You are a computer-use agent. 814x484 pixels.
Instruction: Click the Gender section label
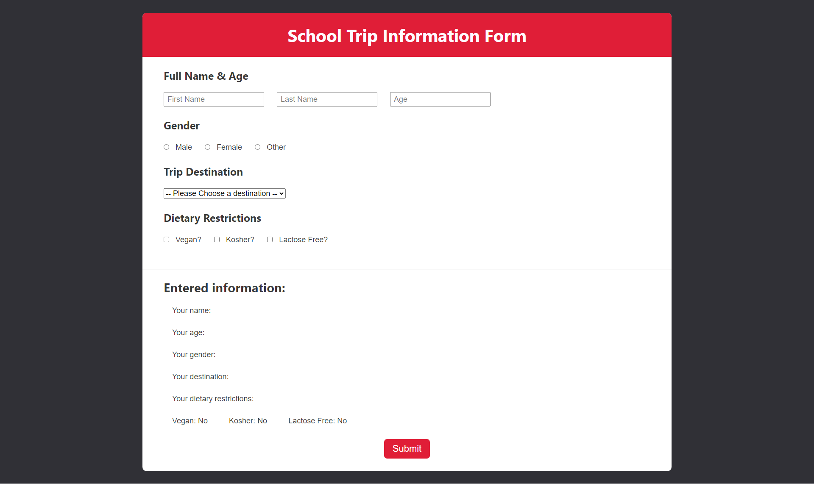pyautogui.click(x=181, y=126)
